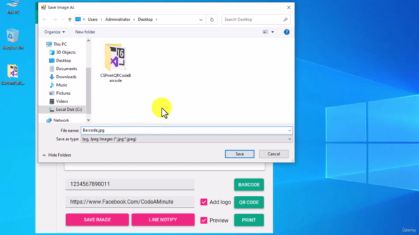The width and height of the screenshot is (419, 235).
Task: Click the QR CODE button
Action: (249, 202)
